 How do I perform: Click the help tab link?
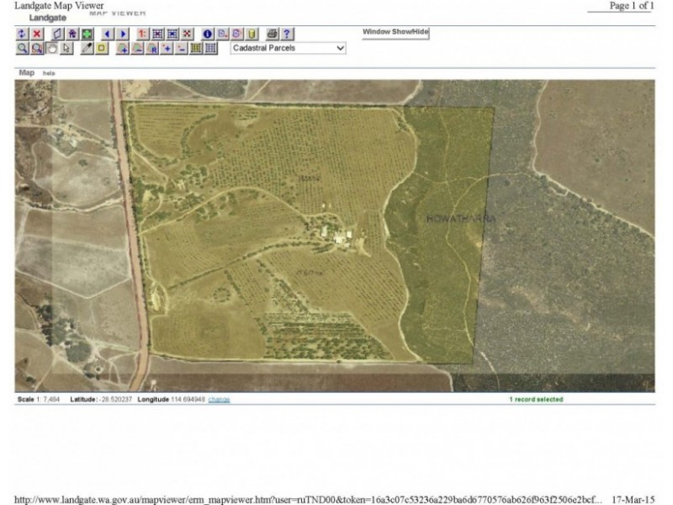tap(49, 73)
